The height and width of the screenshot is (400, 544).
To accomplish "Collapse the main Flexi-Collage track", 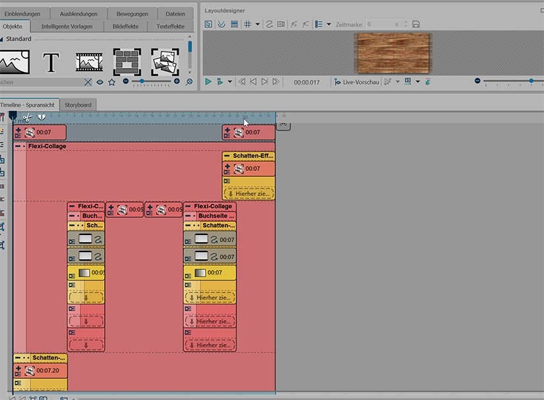I will coord(18,146).
